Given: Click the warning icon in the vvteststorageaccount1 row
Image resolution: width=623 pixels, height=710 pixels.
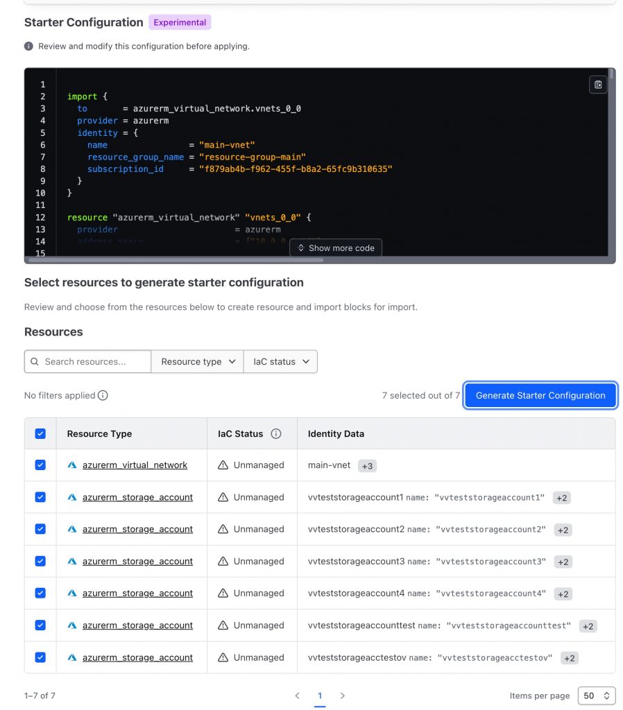Looking at the screenshot, I should pyautogui.click(x=223, y=497).
